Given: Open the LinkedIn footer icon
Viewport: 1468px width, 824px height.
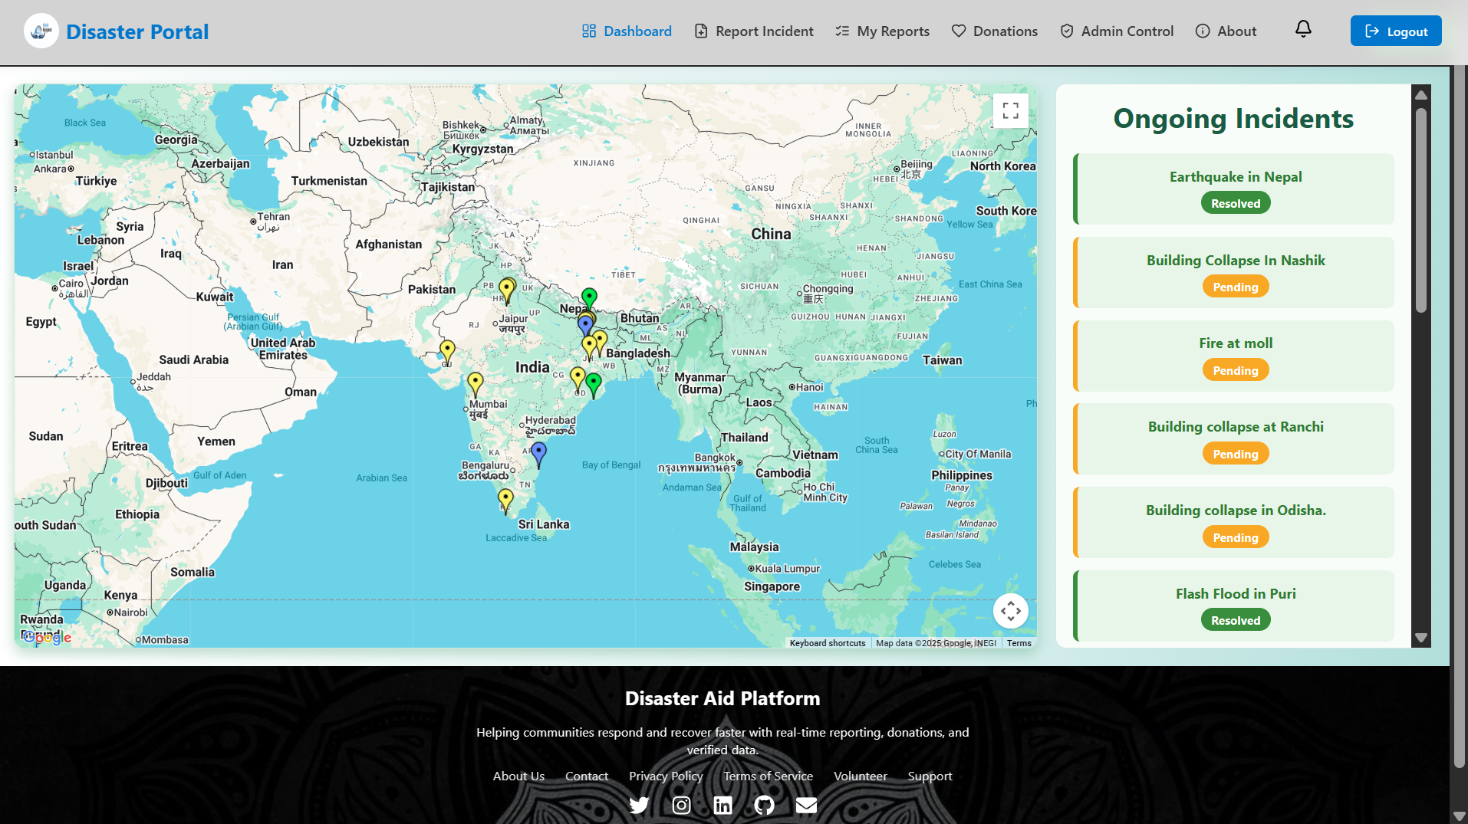Looking at the screenshot, I should [722, 805].
